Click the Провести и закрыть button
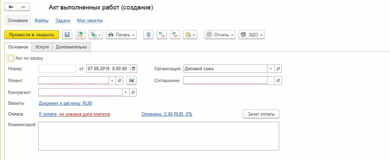The image size is (390, 160). pyautogui.click(x=32, y=35)
